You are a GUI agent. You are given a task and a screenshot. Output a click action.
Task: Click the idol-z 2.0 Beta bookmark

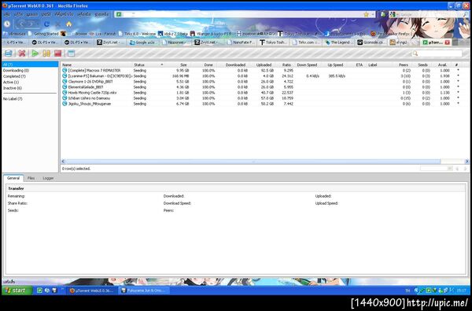pyautogui.click(x=173, y=34)
